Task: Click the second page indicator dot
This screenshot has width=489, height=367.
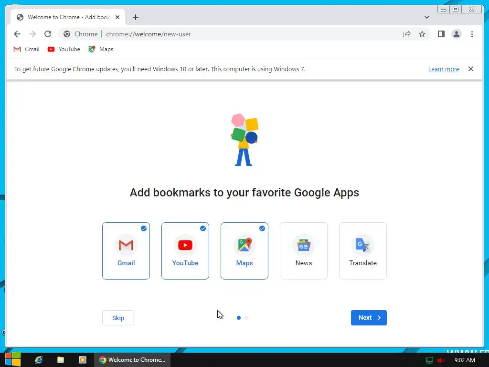Action: tap(247, 318)
